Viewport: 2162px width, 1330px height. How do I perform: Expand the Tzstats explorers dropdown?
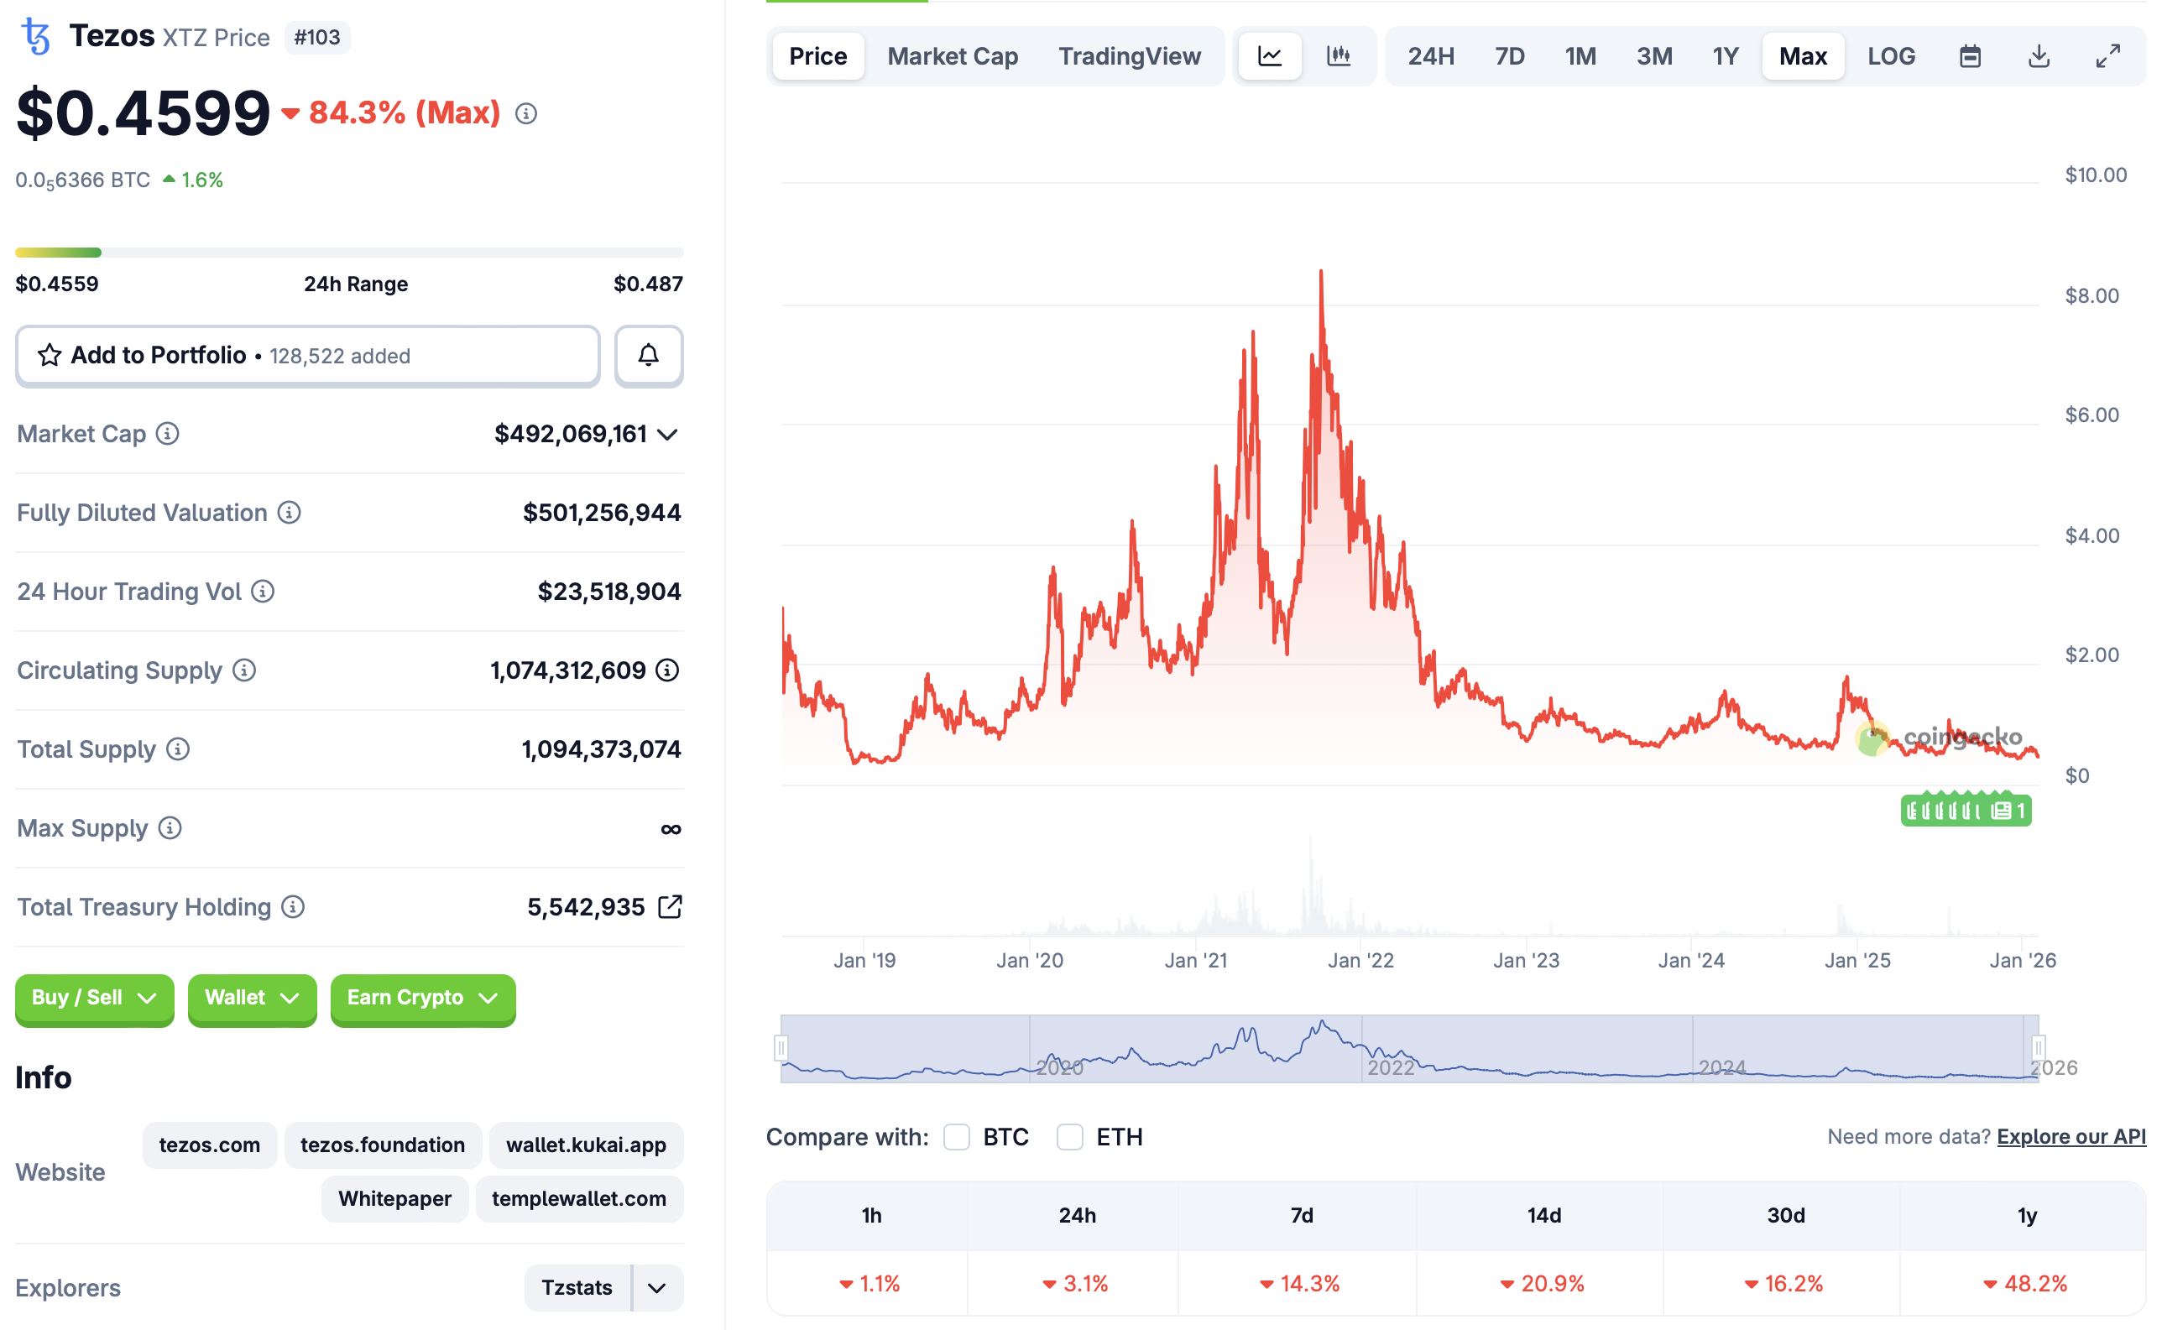coord(656,1288)
